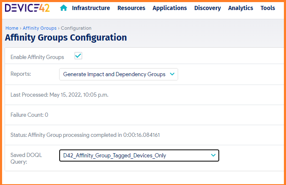Open the Reports dropdown
This screenshot has height=185, width=286.
pyautogui.click(x=118, y=74)
